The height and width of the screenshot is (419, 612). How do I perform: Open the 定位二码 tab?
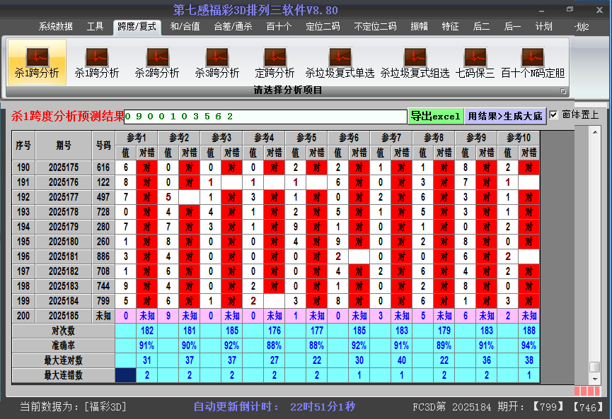coord(323,27)
